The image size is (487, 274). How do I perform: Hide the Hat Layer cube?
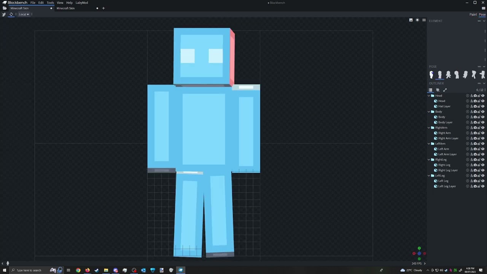coord(483,107)
